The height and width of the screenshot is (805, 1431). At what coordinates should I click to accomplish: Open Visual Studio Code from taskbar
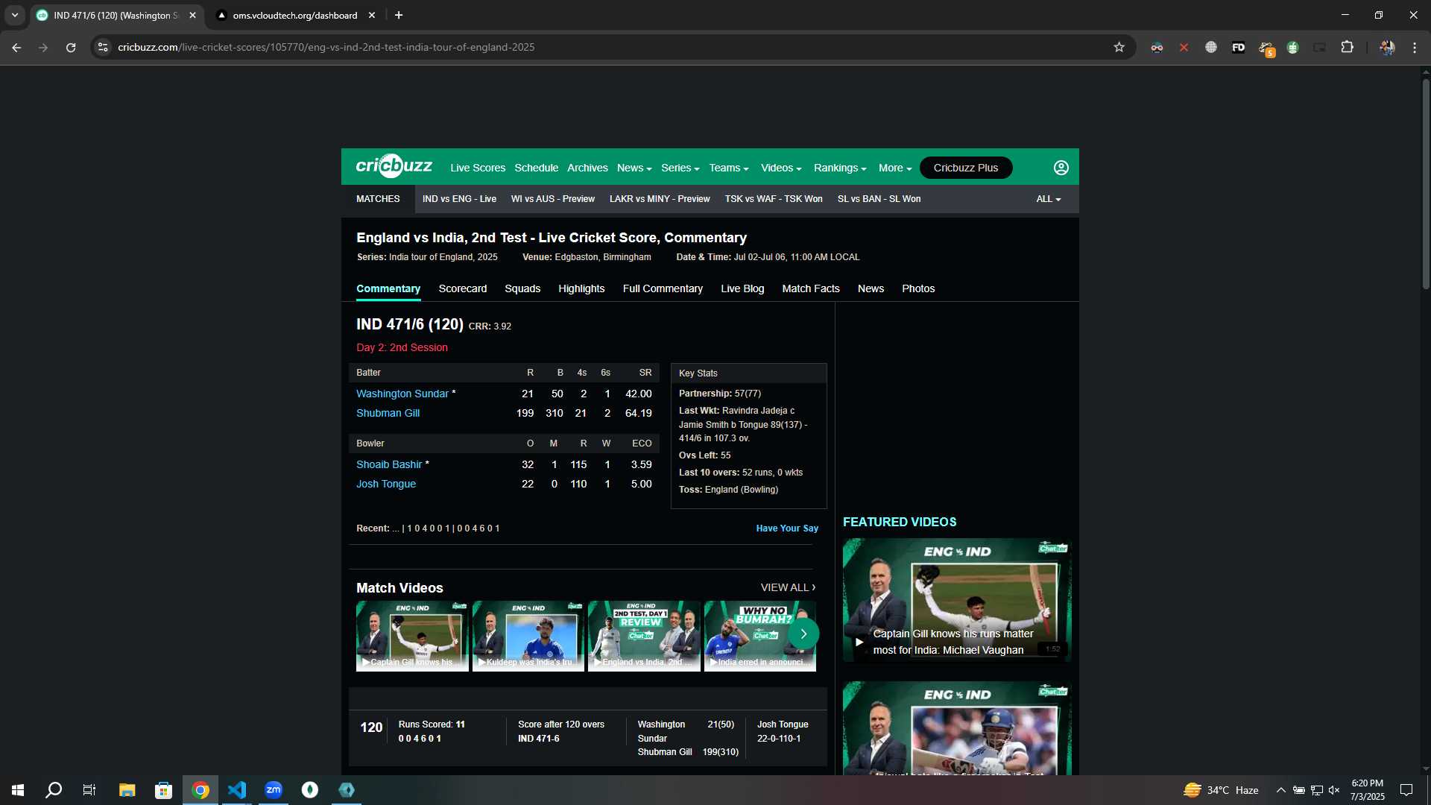coord(237,790)
